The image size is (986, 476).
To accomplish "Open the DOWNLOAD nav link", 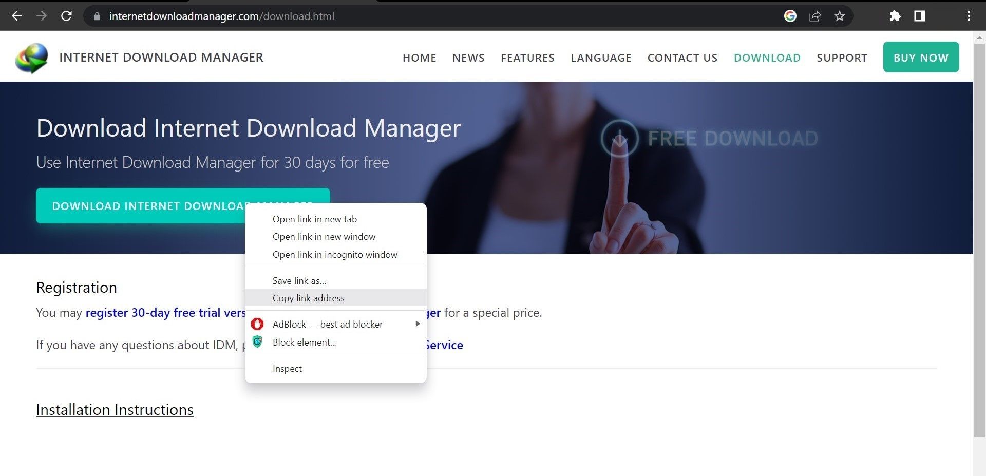I will (767, 58).
